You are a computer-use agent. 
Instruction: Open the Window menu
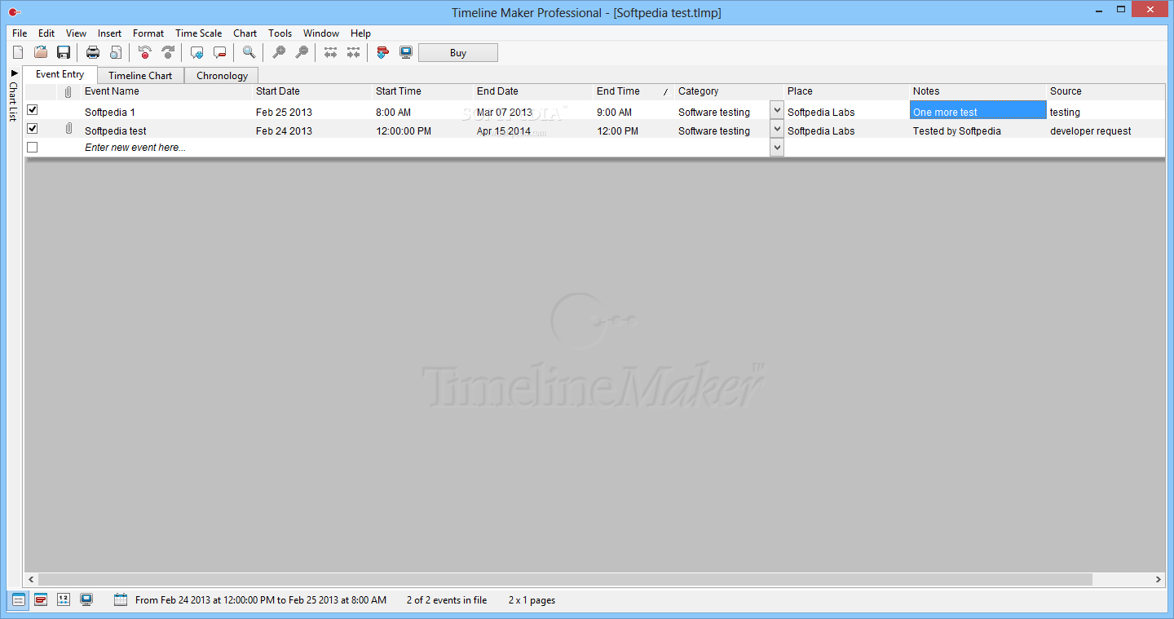[x=321, y=33]
